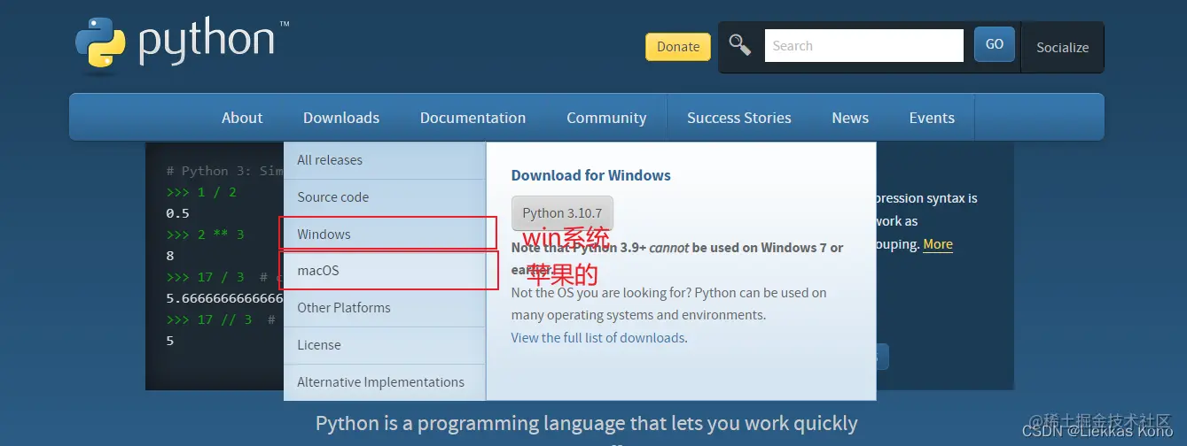This screenshot has height=446, width=1187.
Task: Select All releases in Downloads submenu
Action: coord(385,160)
